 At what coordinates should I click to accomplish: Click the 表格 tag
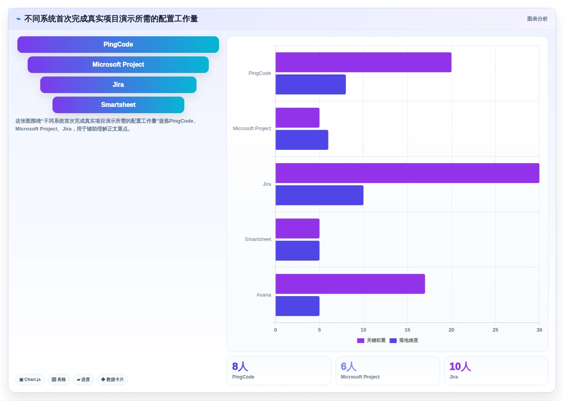(59, 380)
